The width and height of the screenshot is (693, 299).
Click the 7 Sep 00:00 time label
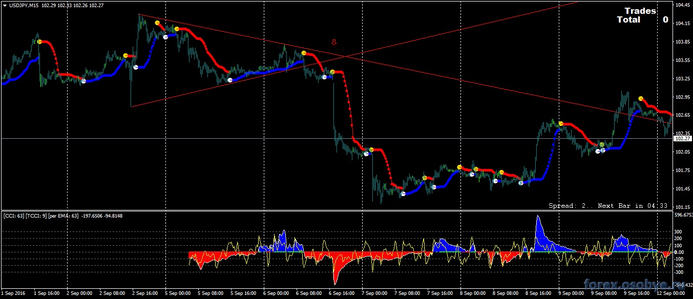click(375, 294)
